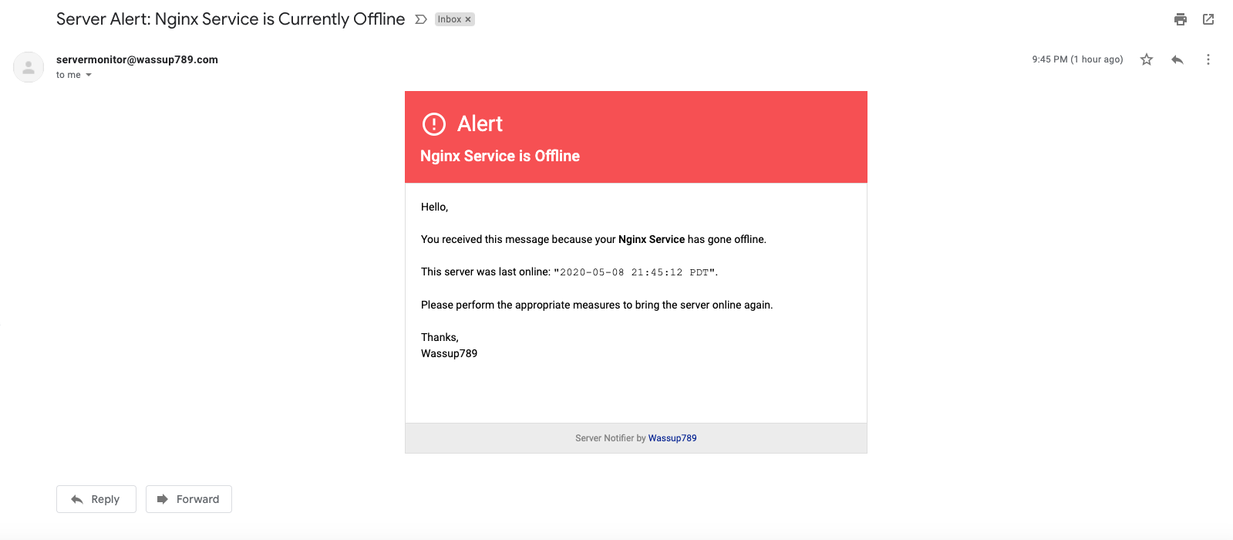Open the Wassup789 link in the footer
1233x540 pixels.
pyautogui.click(x=672, y=438)
